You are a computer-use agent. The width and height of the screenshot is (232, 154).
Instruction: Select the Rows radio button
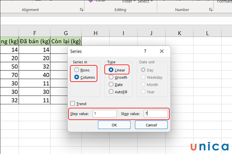pyautogui.click(x=77, y=70)
